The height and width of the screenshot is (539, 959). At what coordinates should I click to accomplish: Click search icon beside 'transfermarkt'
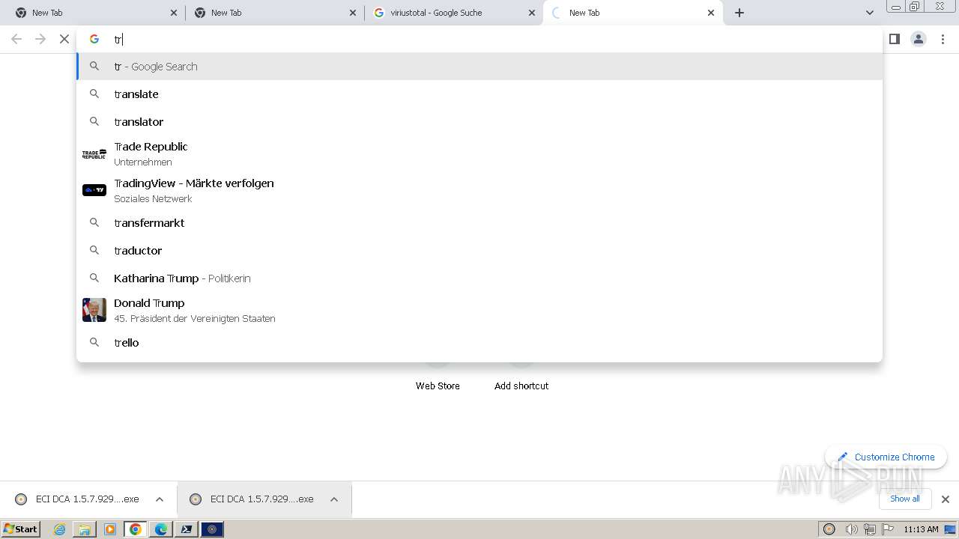94,222
